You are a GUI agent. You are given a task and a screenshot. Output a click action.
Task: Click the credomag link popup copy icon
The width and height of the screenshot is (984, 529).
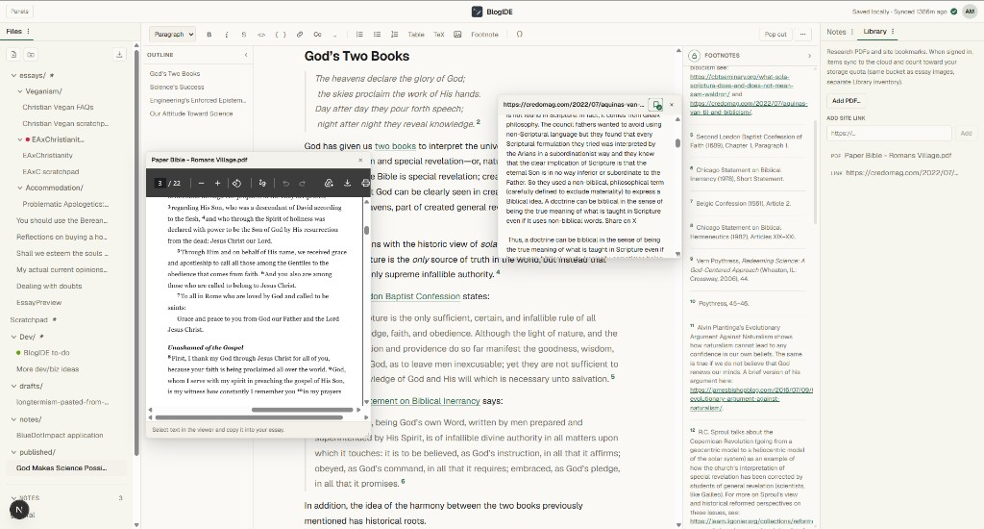(x=655, y=105)
